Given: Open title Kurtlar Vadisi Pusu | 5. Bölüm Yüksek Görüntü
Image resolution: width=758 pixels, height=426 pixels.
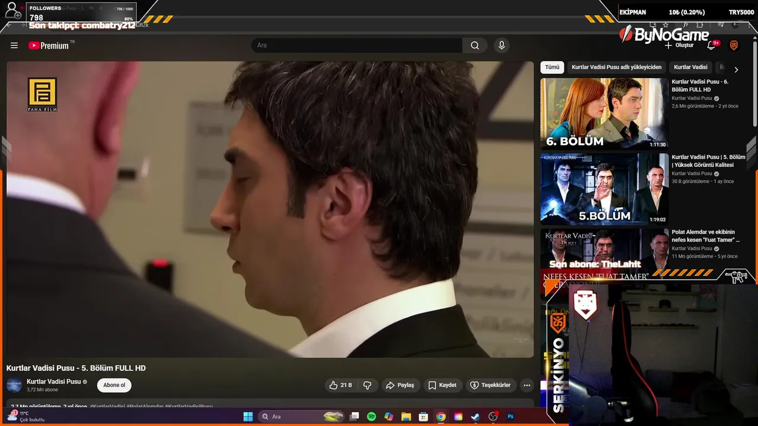Looking at the screenshot, I should tap(708, 161).
